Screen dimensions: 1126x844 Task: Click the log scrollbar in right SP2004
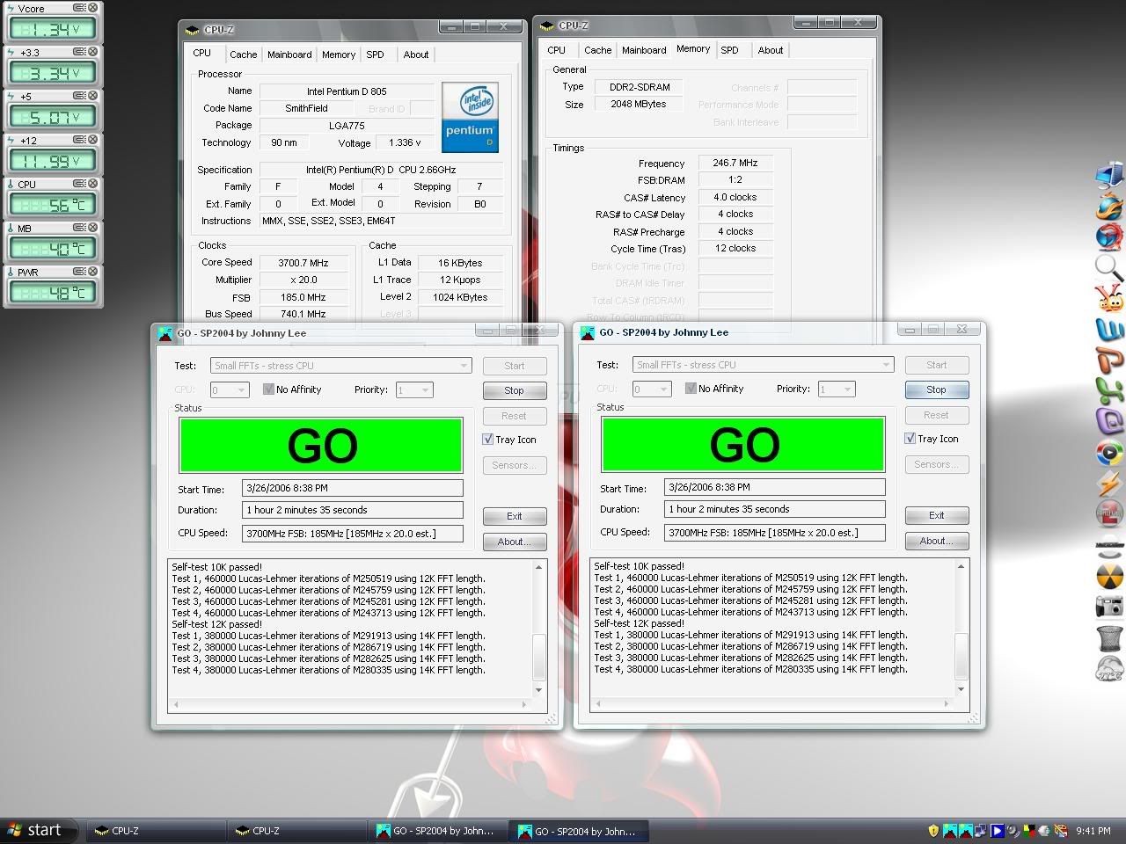pos(961,655)
